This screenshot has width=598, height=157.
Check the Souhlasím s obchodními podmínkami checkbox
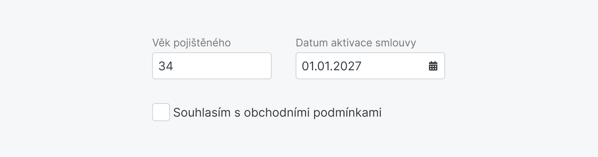coord(161,112)
